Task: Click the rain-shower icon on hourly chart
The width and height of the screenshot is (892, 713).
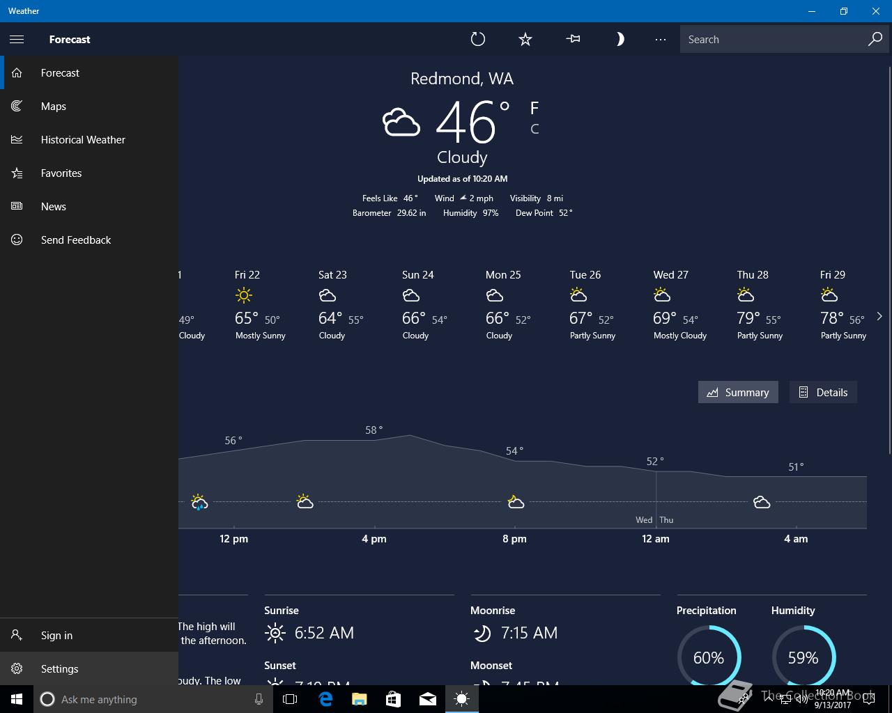Action: click(x=199, y=502)
